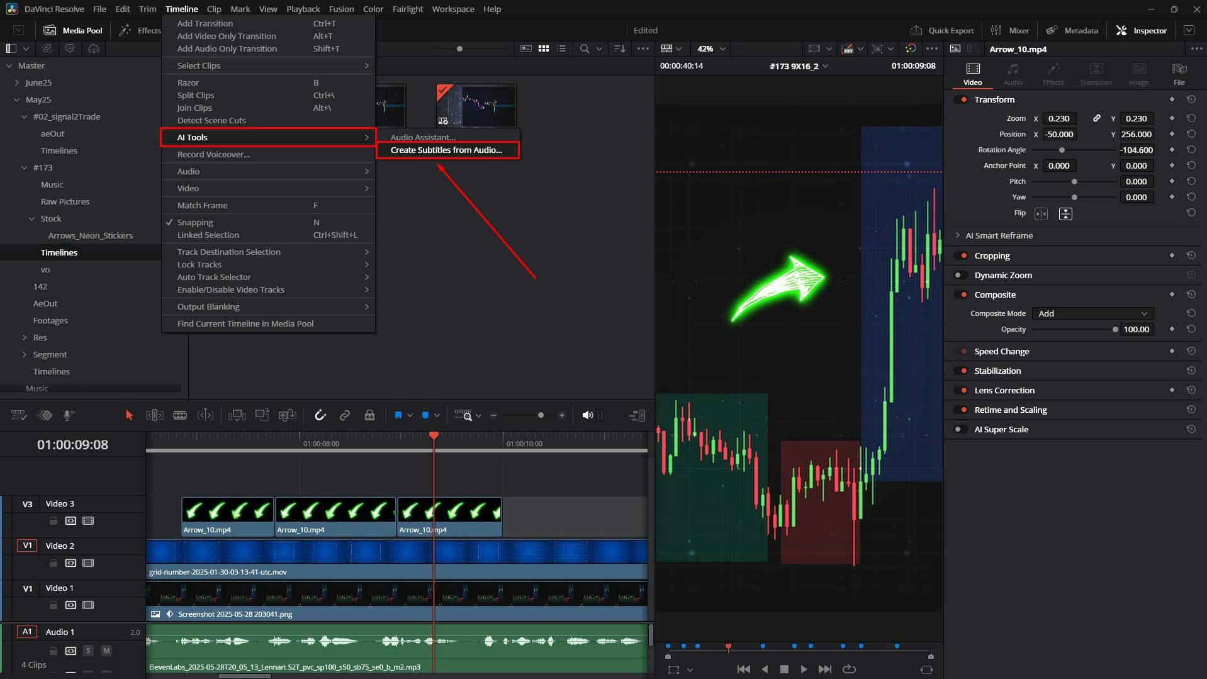The width and height of the screenshot is (1207, 679).
Task: Toggle the Inspector panel button
Action: (1141, 30)
